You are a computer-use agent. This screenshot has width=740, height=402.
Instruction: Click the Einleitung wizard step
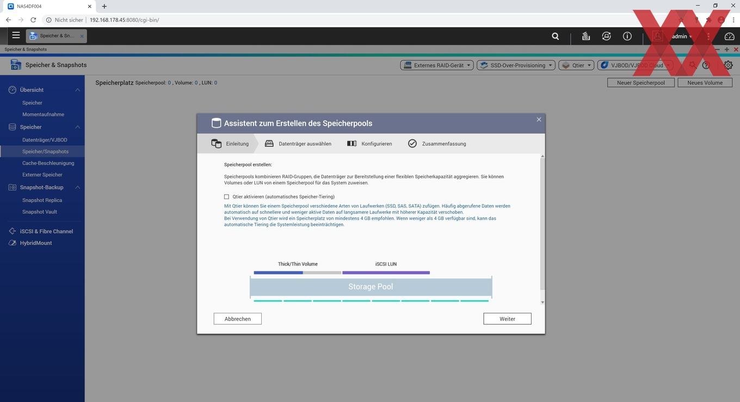point(230,144)
